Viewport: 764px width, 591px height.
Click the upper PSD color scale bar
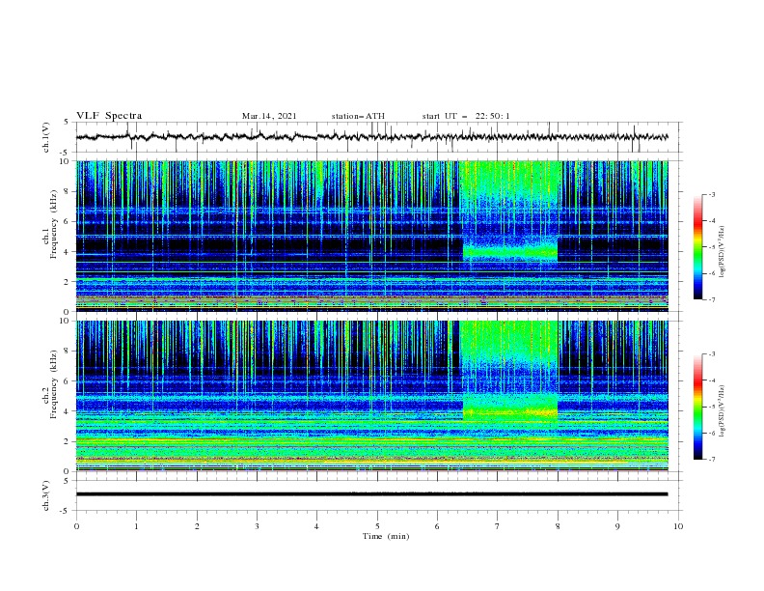(697, 246)
